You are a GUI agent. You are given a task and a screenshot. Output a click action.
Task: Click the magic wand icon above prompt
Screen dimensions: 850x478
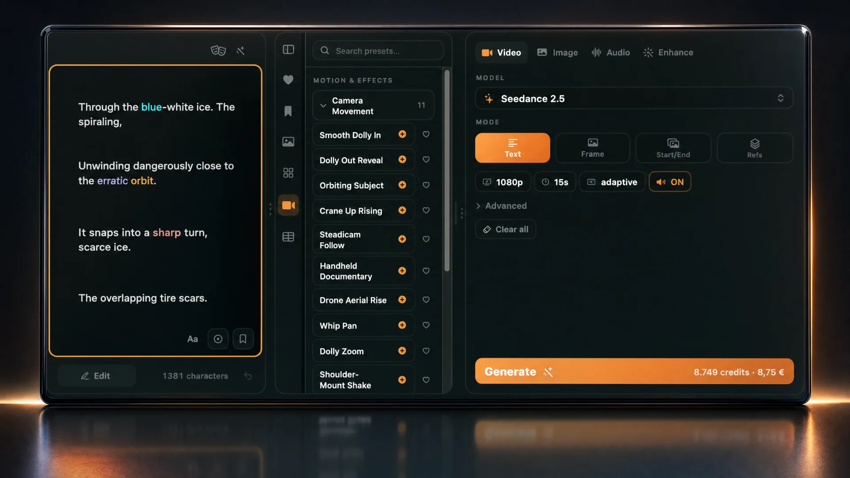coord(240,51)
